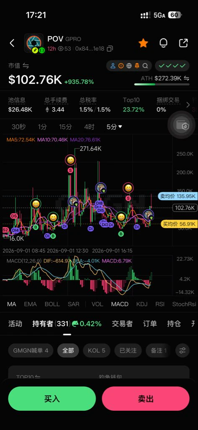This screenshot has width=198, height=430.
Task: Open the 5分 timeframe dropdown
Action: coord(114,127)
